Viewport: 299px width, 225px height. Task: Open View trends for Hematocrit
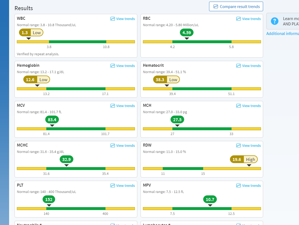point(248,66)
